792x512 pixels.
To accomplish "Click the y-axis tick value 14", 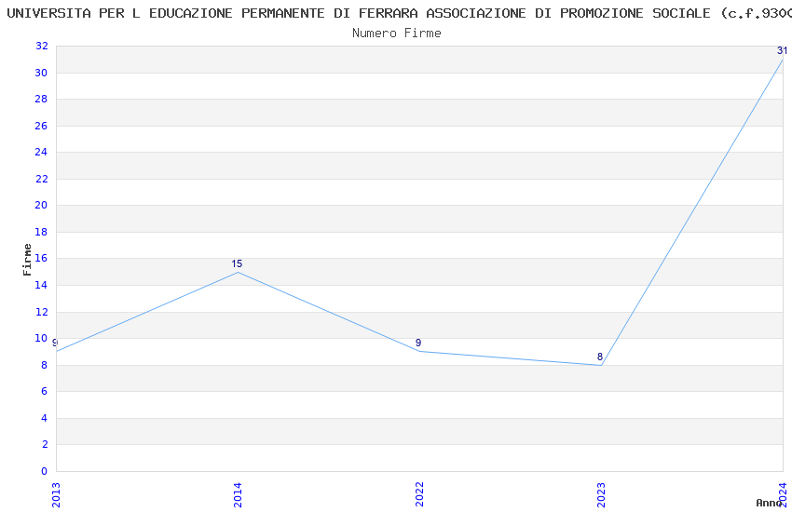I will coord(41,285).
